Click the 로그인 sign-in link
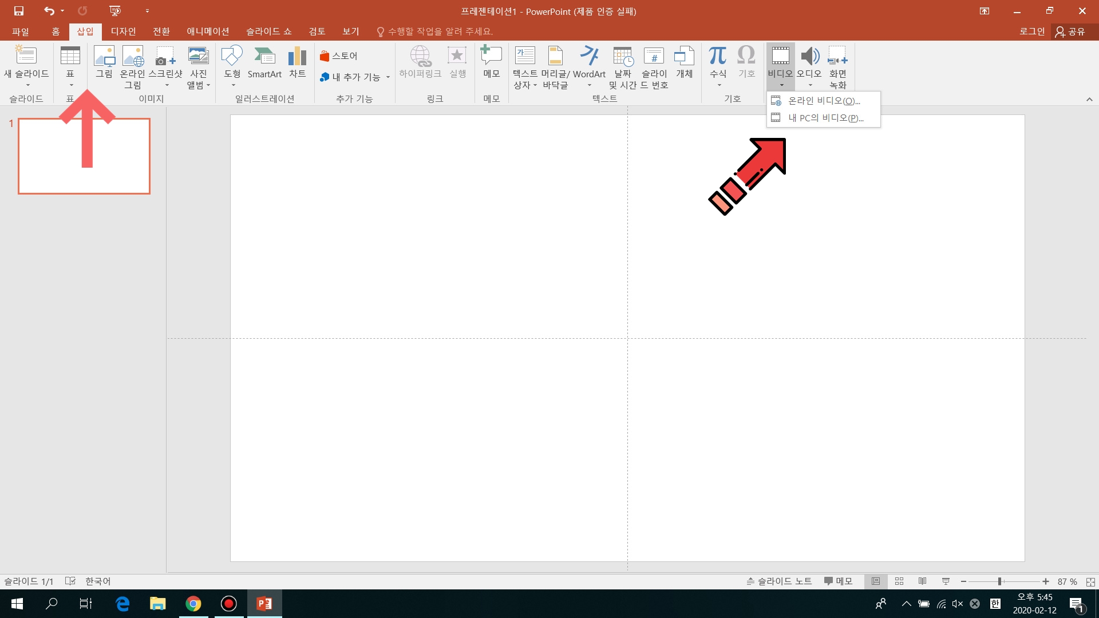The image size is (1099, 618). click(x=1031, y=31)
